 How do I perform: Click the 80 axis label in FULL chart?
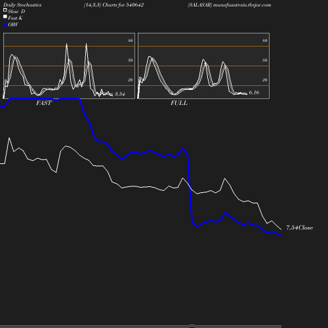tap(264, 41)
